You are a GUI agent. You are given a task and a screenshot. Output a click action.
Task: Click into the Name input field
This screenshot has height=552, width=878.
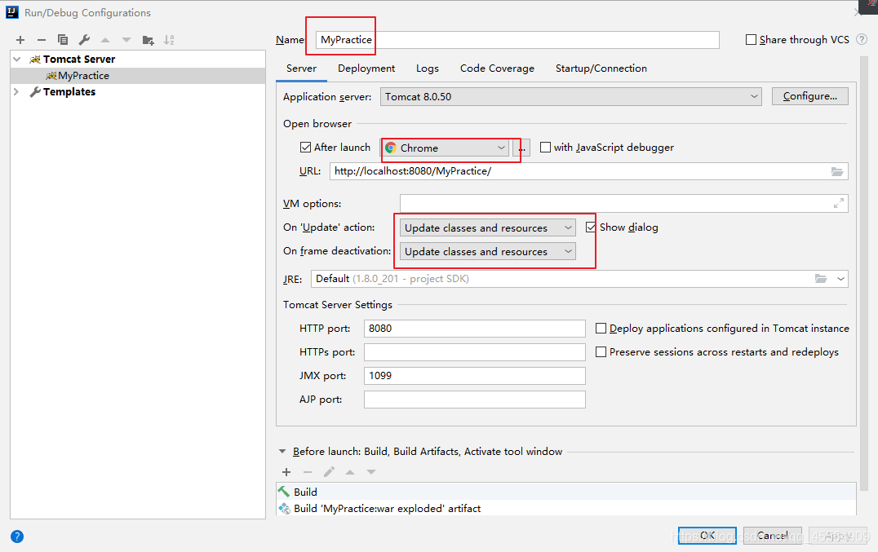(x=517, y=40)
